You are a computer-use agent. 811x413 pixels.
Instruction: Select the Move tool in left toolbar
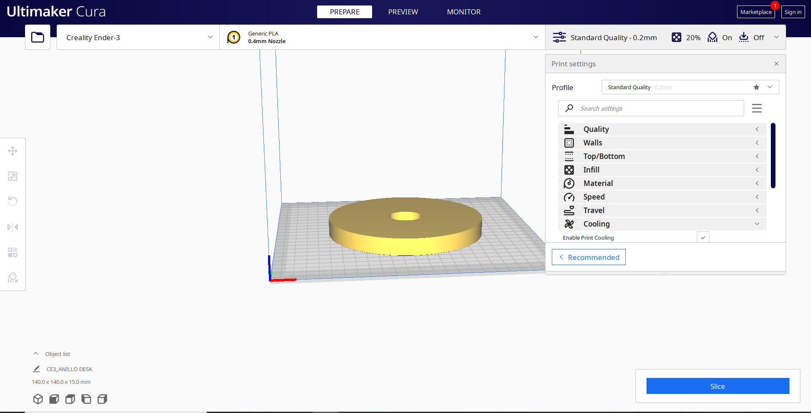click(x=13, y=151)
